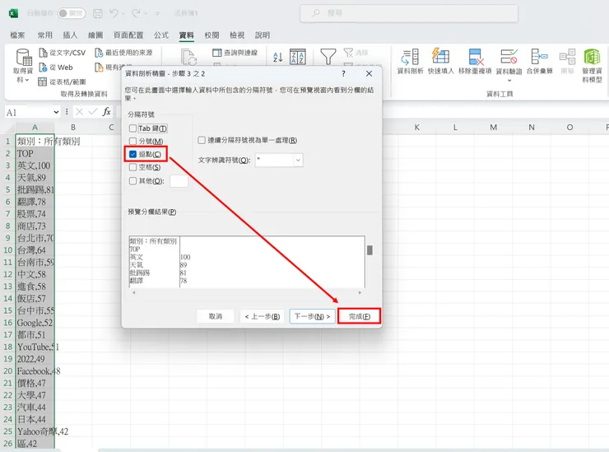Click the 下一步 next button
609x452 pixels.
[312, 316]
